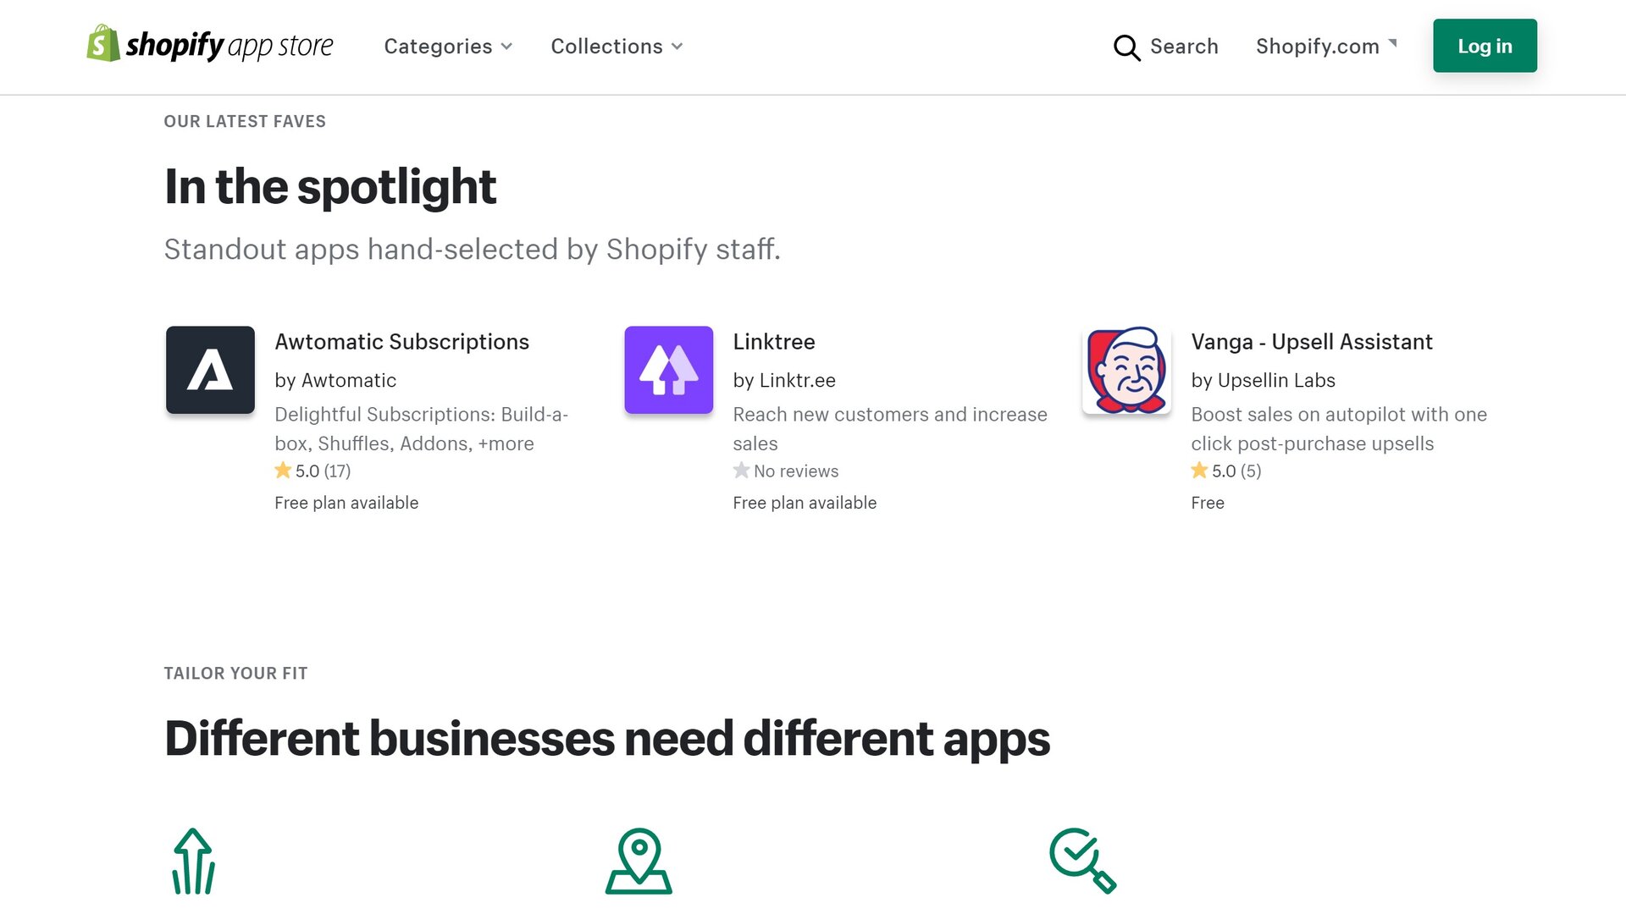This screenshot has width=1626, height=914.
Task: Click the green upward arrows icon
Action: pyautogui.click(x=194, y=861)
